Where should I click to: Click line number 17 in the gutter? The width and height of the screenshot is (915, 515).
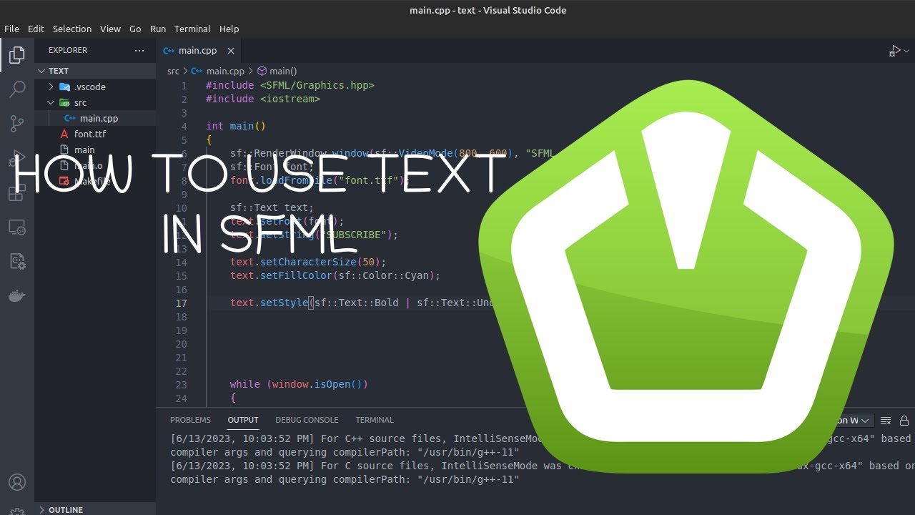[182, 303]
